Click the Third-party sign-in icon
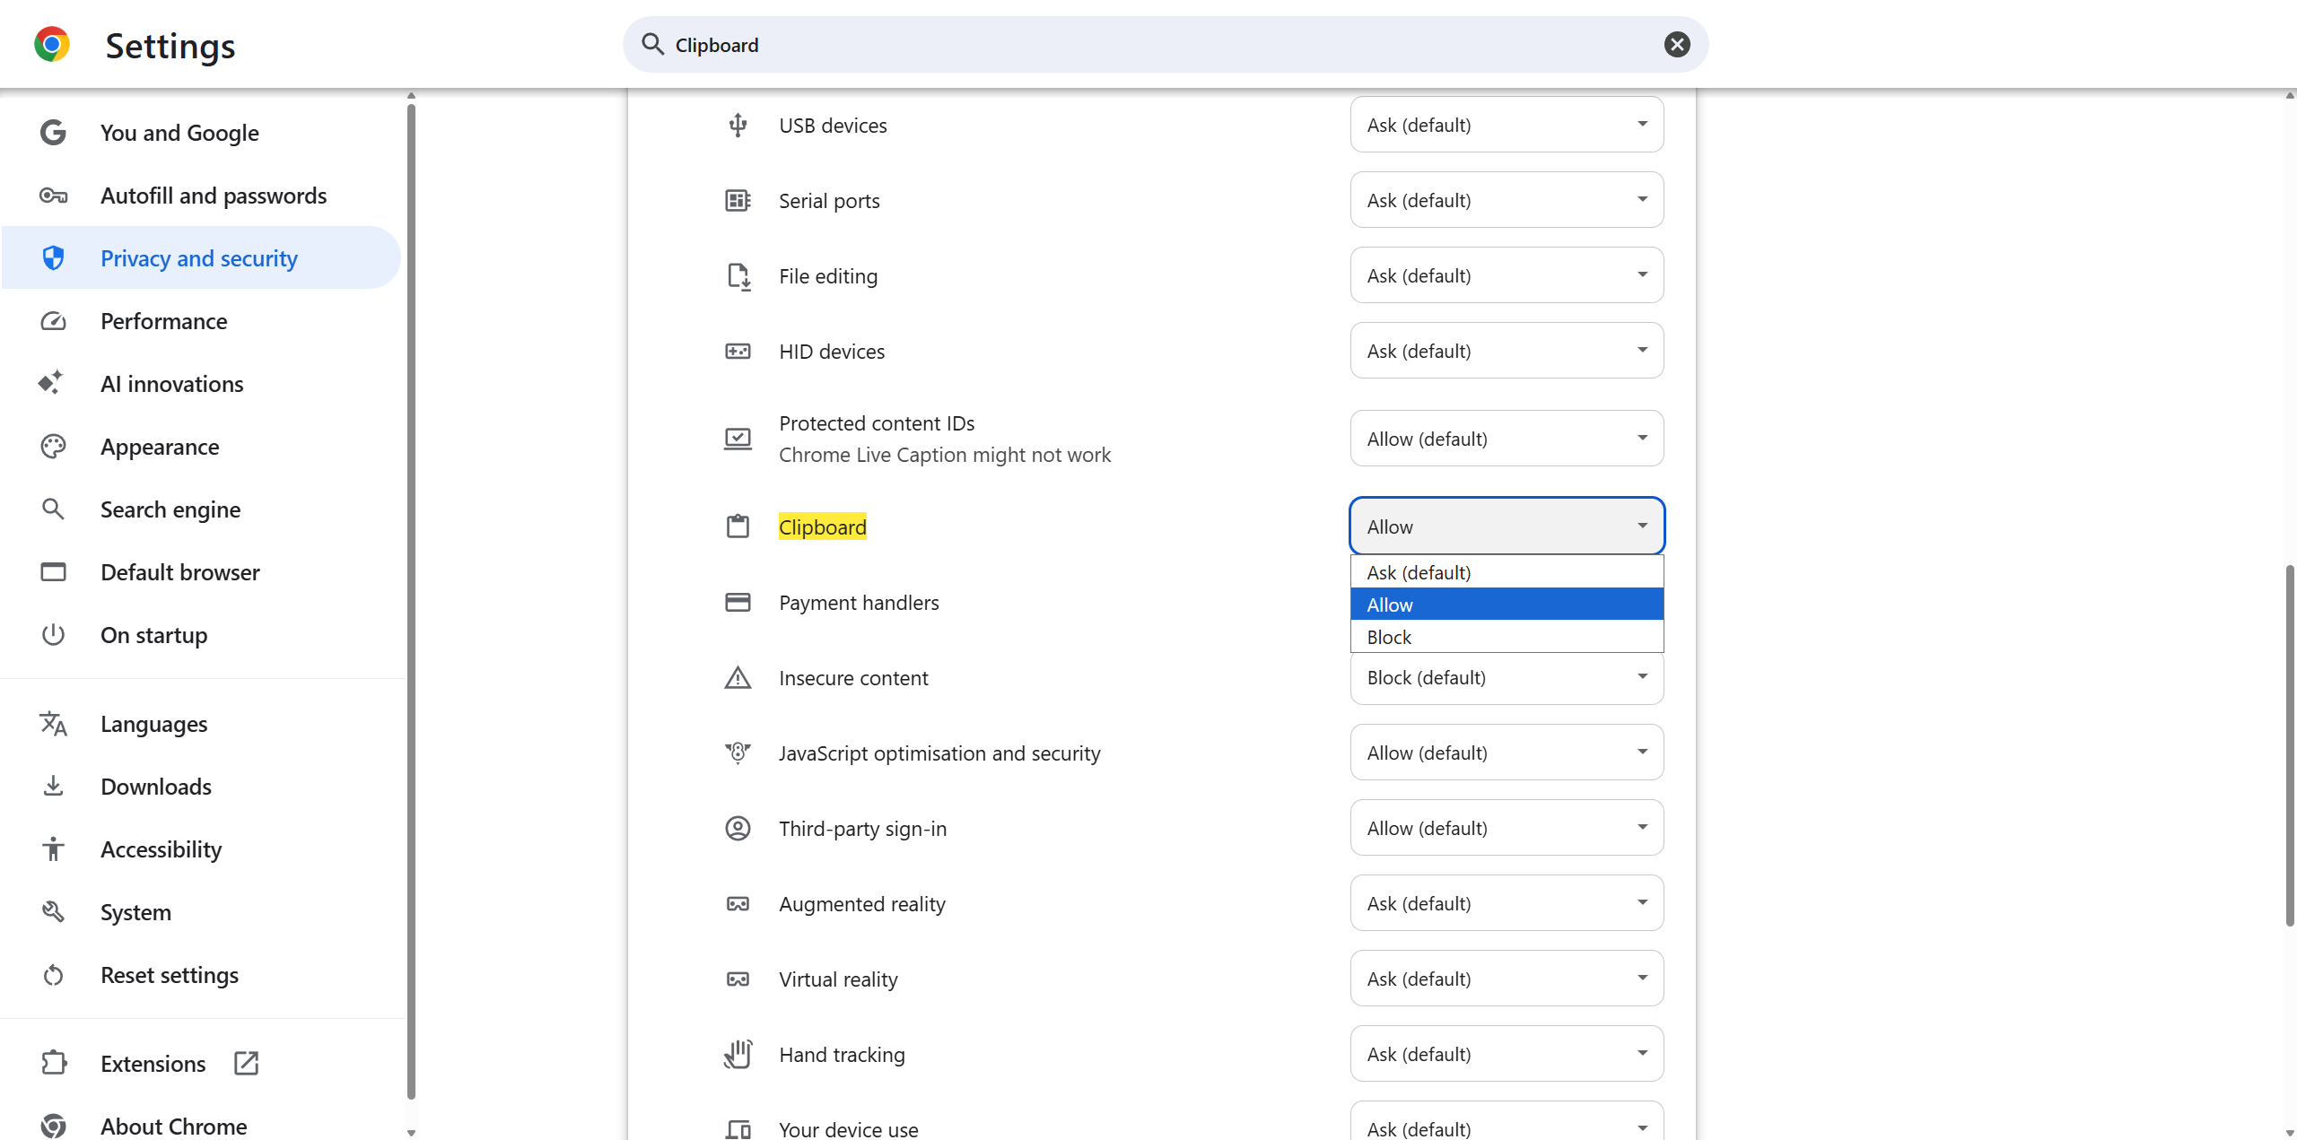This screenshot has height=1140, width=2297. (738, 828)
